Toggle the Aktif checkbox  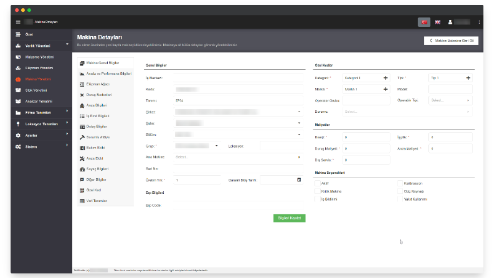pos(318,183)
